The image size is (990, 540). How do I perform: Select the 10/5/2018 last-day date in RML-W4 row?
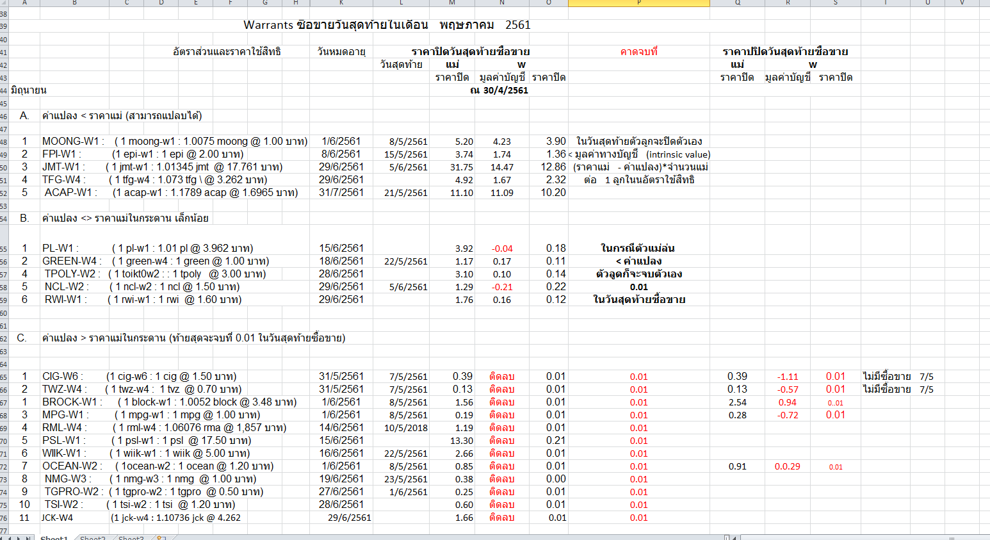tap(406, 428)
